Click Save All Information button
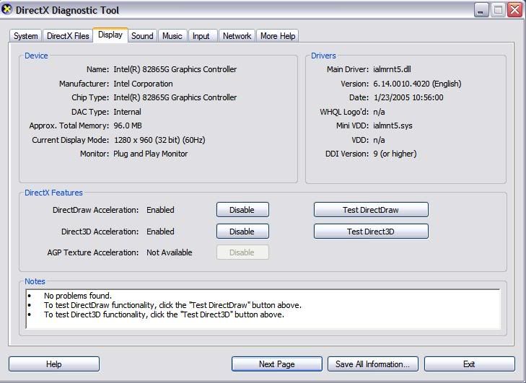Image resolution: width=526 pixels, height=383 pixels. (x=373, y=364)
